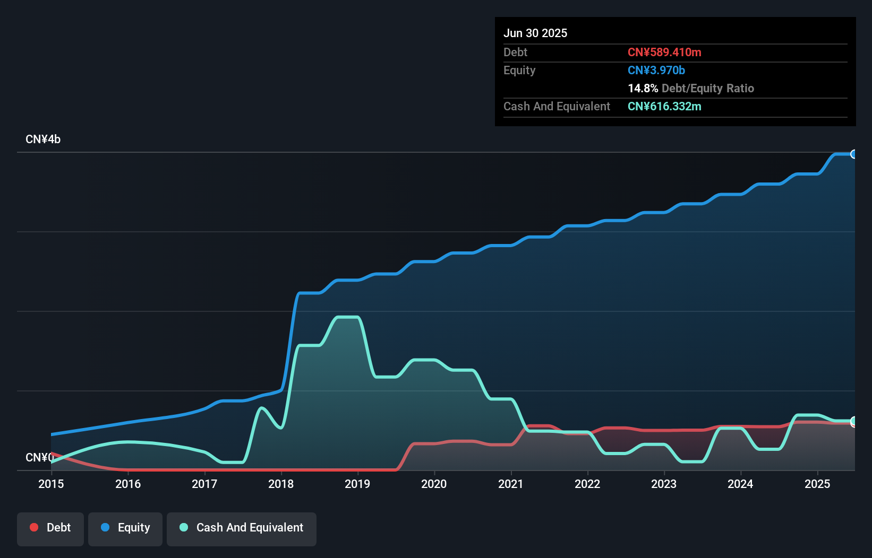
Task: Select the Equity data point marker at chart end
Action: click(854, 154)
